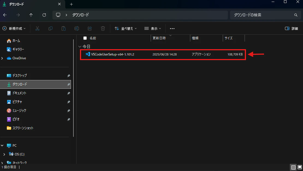Close the ダウンロード tab
The width and height of the screenshot is (303, 171).
coord(59,4)
